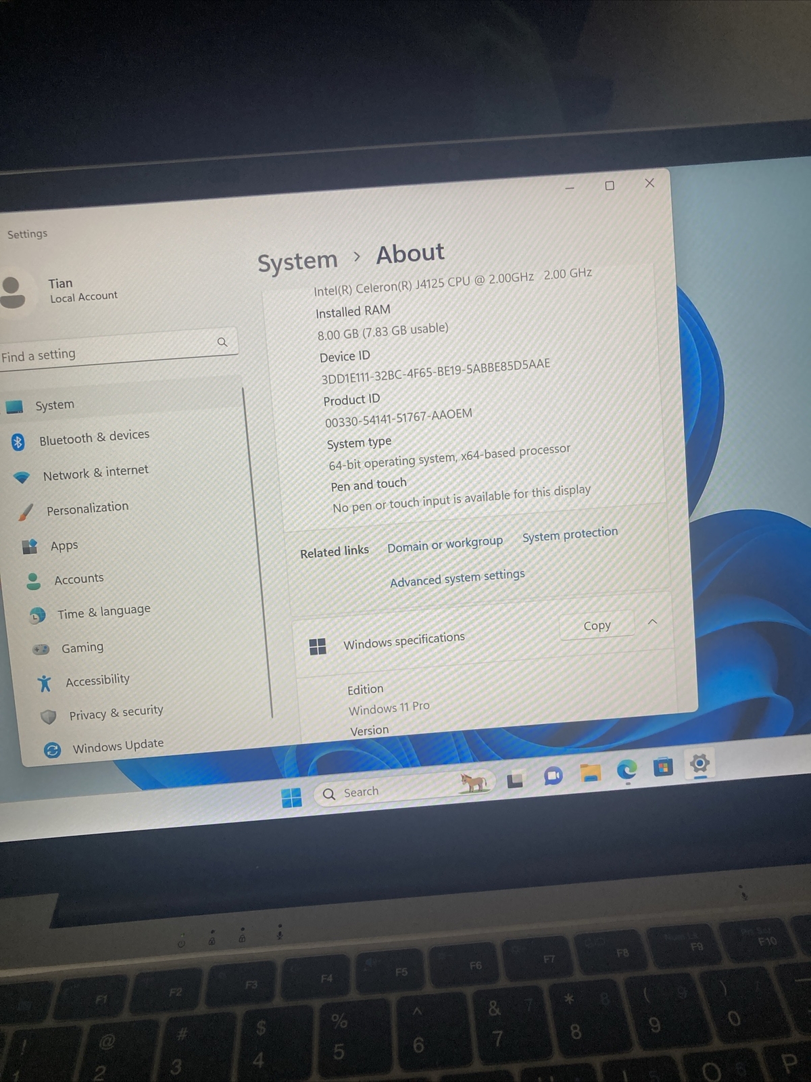Image resolution: width=811 pixels, height=1082 pixels.
Task: Click the Privacy shield icon
Action: (48, 716)
